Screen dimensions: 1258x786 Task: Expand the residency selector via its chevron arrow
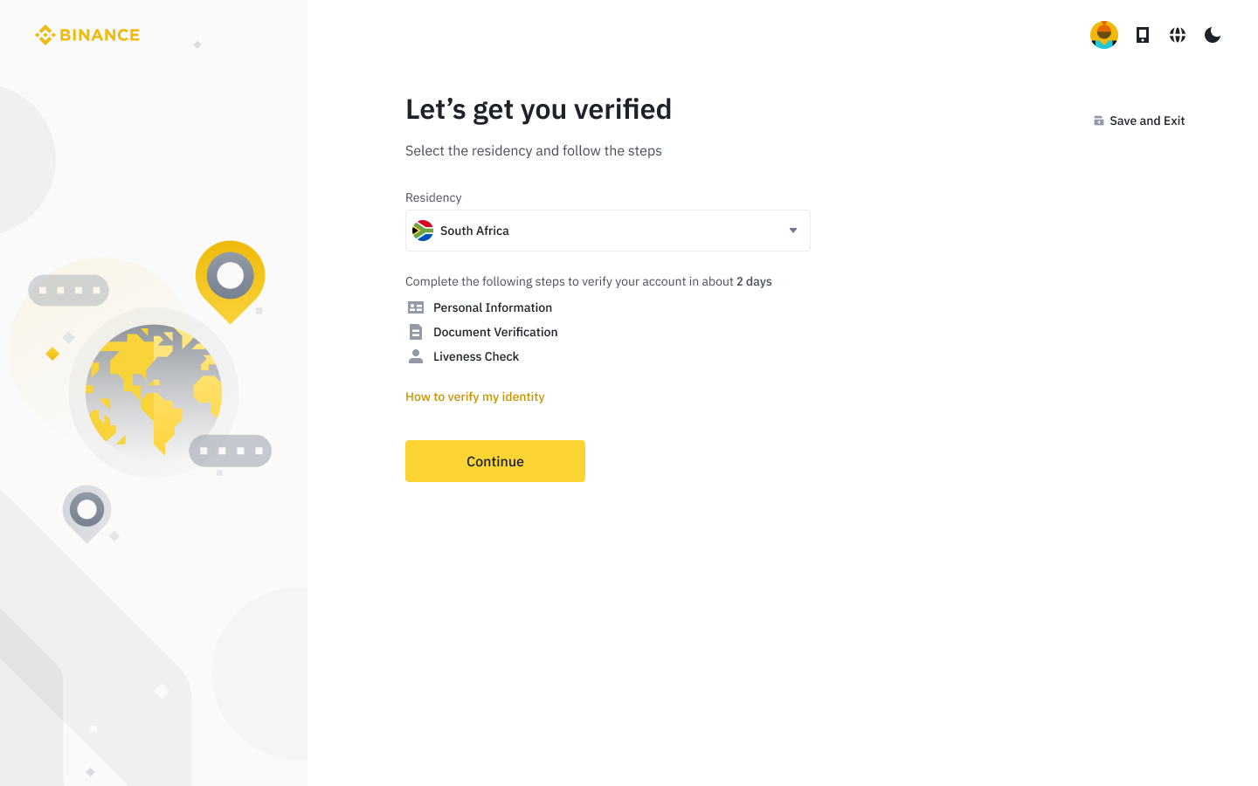792,230
